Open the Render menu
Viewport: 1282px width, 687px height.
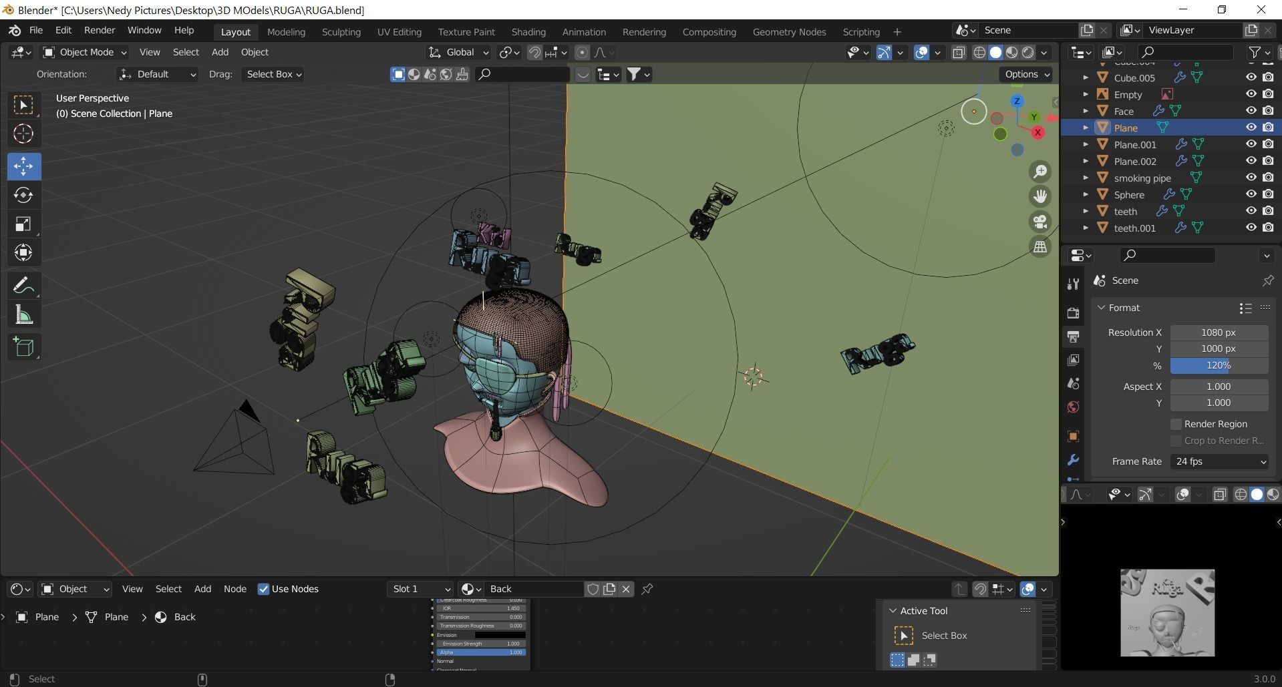[x=100, y=31]
